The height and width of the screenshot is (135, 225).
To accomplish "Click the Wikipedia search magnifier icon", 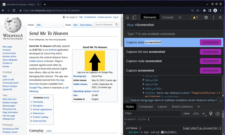I will 117,25.
